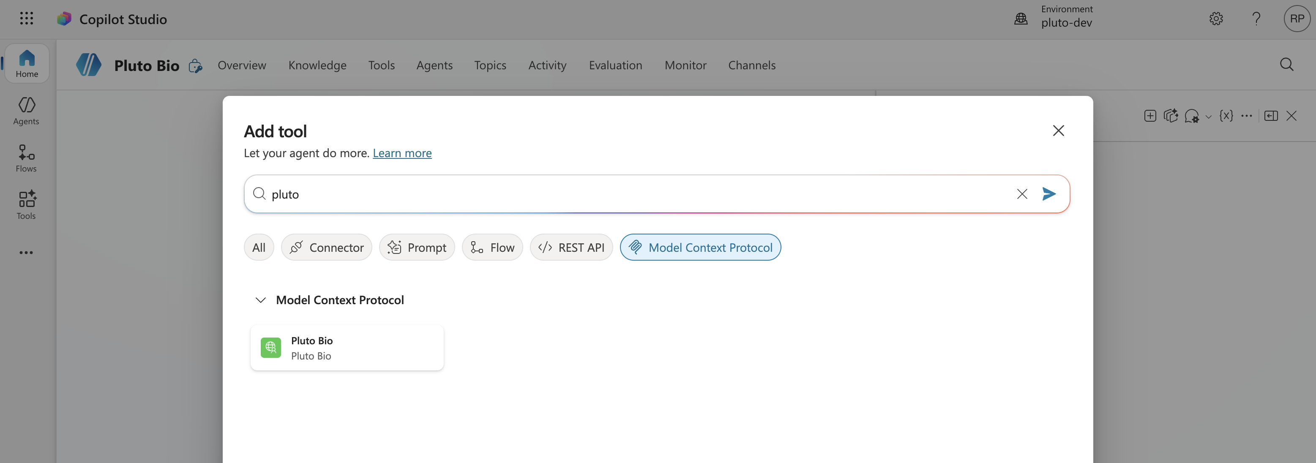Screen dimensions: 1316x463
Task: Open the RP account avatar
Action: tap(1297, 19)
